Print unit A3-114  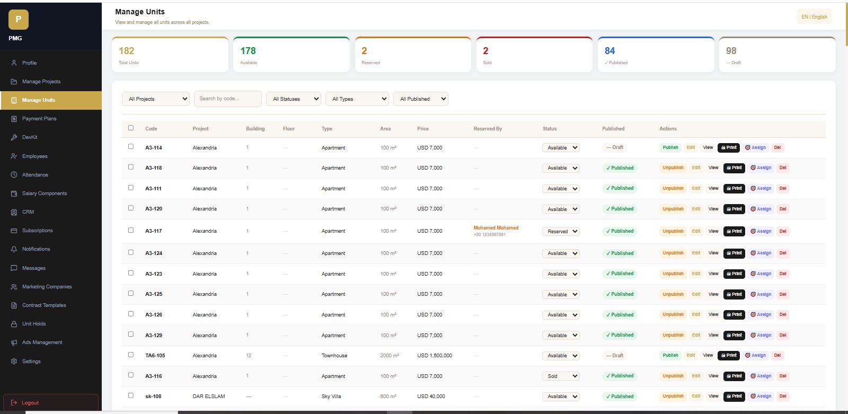[729, 147]
